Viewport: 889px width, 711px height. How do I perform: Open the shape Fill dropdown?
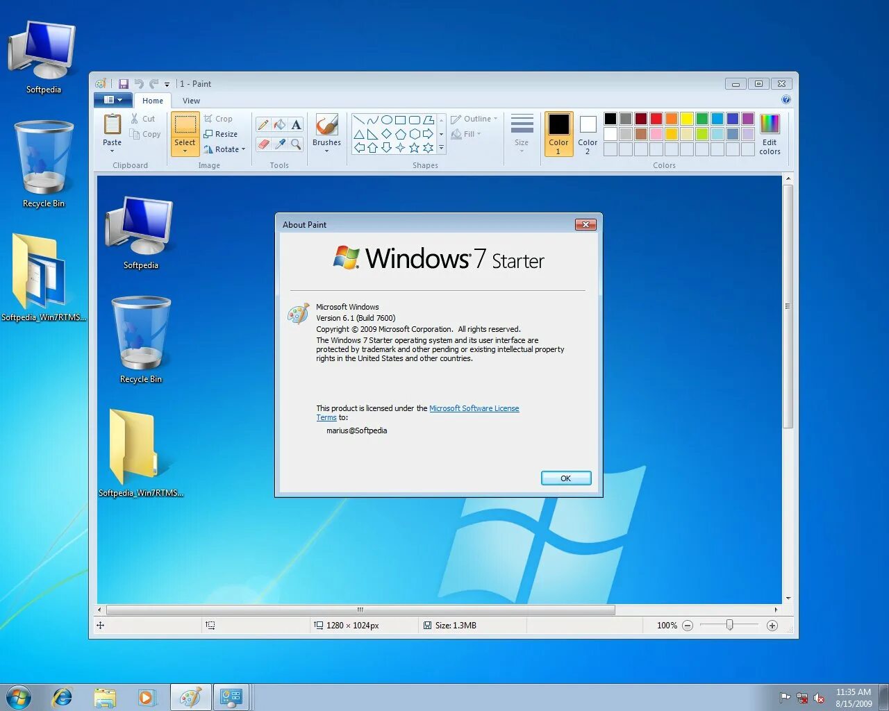[466, 134]
